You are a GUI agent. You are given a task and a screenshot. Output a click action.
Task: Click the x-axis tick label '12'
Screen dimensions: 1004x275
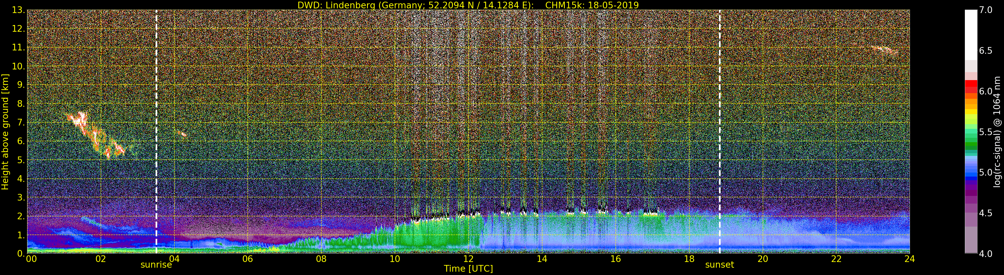tap(468, 259)
